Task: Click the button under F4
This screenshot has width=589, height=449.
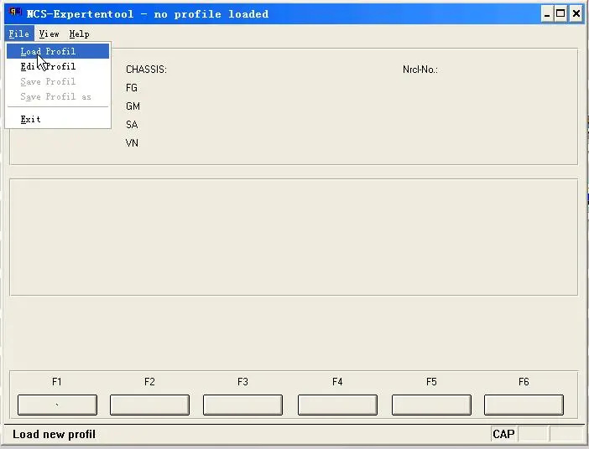Action: pos(337,405)
